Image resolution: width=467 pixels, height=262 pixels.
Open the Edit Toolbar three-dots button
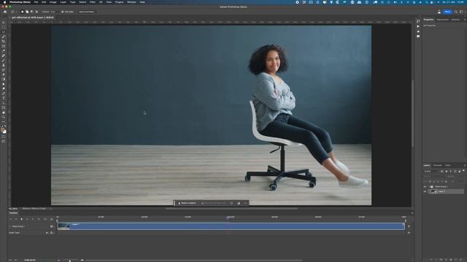4,122
